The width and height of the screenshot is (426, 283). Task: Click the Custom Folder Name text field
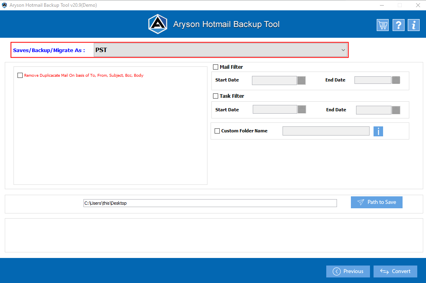tap(326, 131)
